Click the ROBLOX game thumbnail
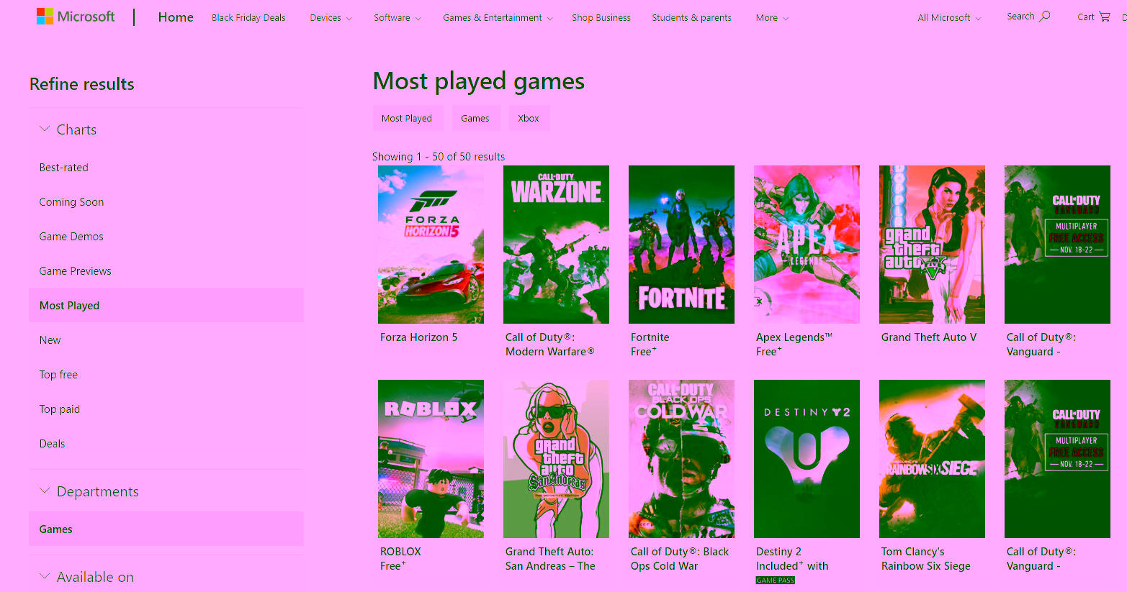This screenshot has width=1127, height=592. (x=431, y=459)
